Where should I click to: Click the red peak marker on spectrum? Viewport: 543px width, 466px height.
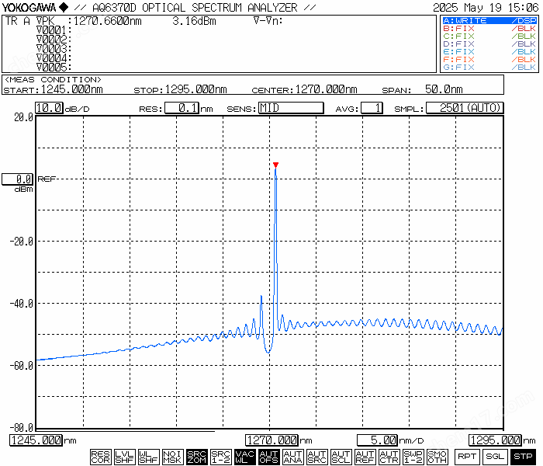pyautogui.click(x=275, y=165)
